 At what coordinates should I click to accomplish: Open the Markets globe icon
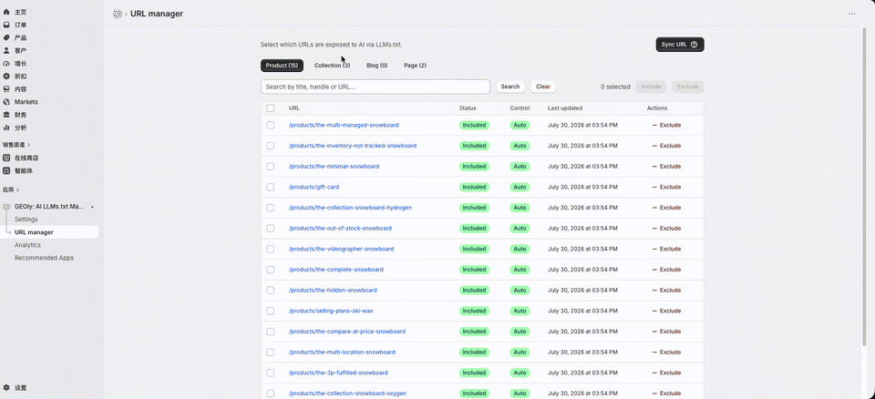click(x=6, y=101)
